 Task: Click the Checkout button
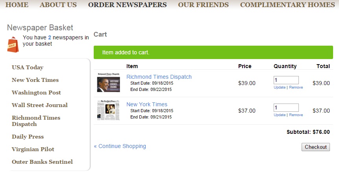click(x=316, y=147)
